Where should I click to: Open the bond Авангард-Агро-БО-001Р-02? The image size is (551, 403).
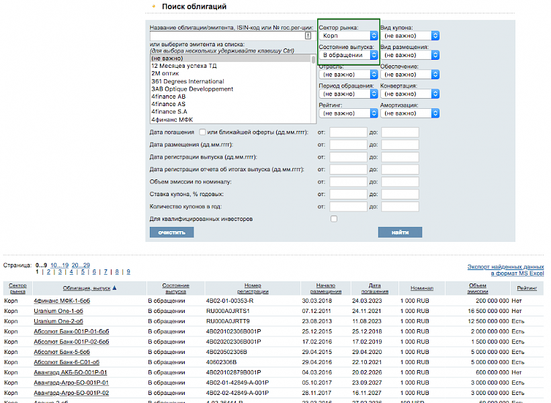pyautogui.click(x=71, y=393)
